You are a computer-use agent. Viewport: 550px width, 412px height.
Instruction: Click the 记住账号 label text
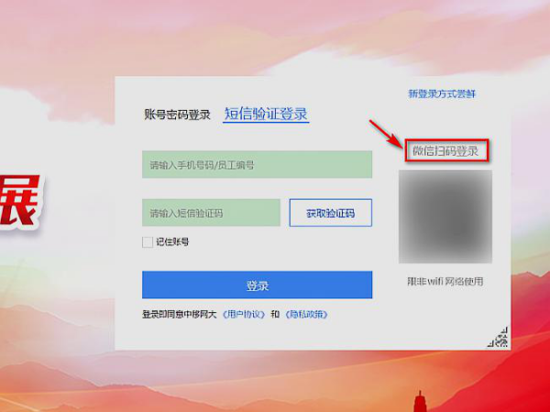click(x=172, y=242)
